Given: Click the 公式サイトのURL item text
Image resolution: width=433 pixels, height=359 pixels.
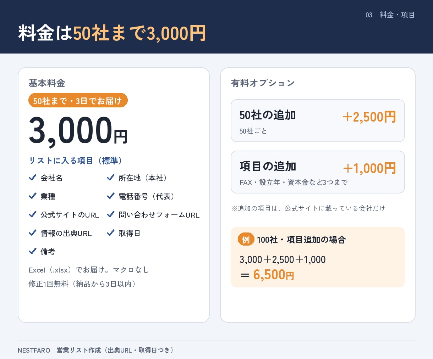Looking at the screenshot, I should point(70,215).
